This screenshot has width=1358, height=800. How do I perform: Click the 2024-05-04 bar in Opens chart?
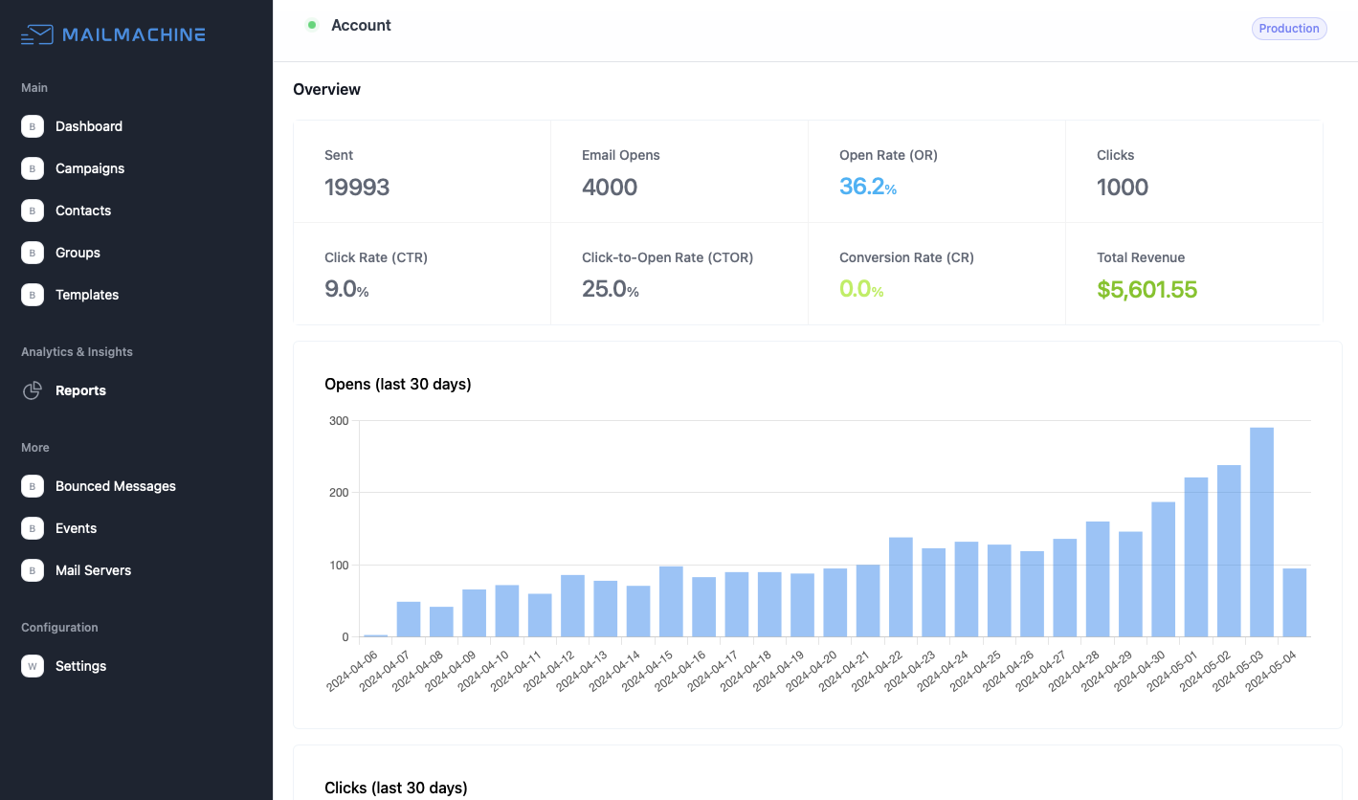(1294, 603)
